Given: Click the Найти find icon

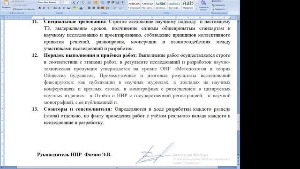Looking at the screenshot, I should click(x=217, y=1).
